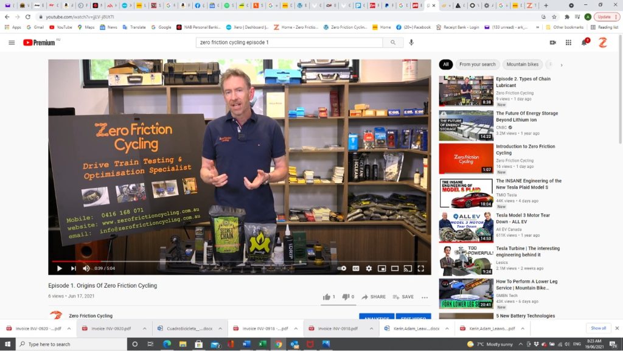Viewport: 623px width, 351px height.
Task: Click the YouTube search magnifier button
Action: click(392, 43)
